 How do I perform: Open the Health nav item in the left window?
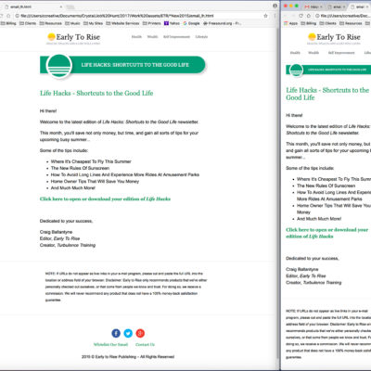[136, 36]
